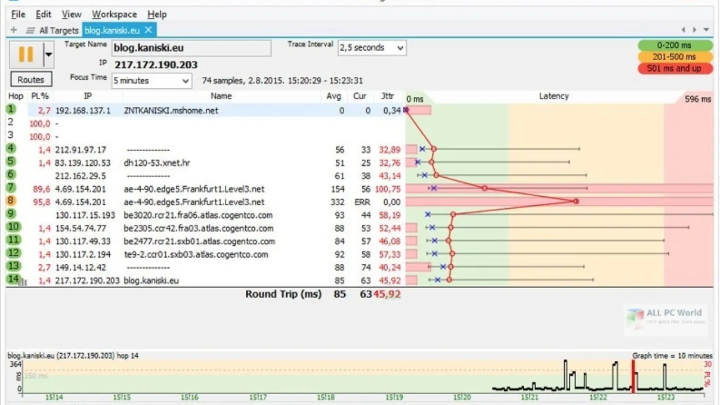The image size is (720, 405).
Task: Click te9-2.ccr01.sxb03.atlas.cogentco.com name
Action: pos(196,255)
